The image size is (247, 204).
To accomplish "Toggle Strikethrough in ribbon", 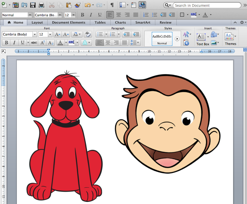I will (x=34, y=43).
